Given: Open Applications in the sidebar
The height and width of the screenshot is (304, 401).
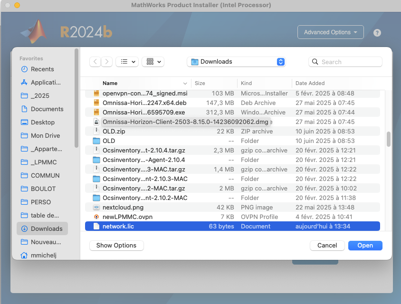Looking at the screenshot, I should tap(42, 82).
